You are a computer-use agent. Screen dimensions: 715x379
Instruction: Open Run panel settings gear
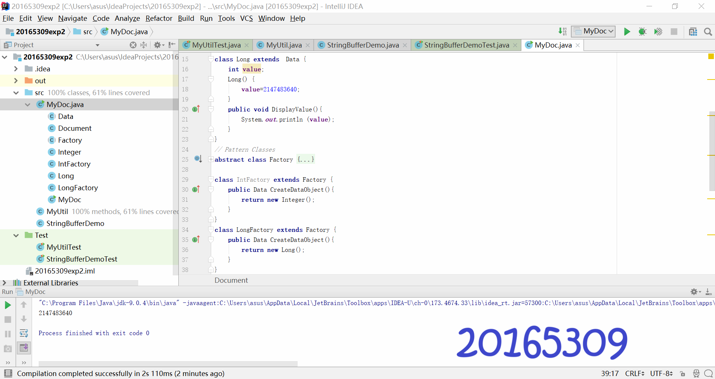tap(695, 292)
